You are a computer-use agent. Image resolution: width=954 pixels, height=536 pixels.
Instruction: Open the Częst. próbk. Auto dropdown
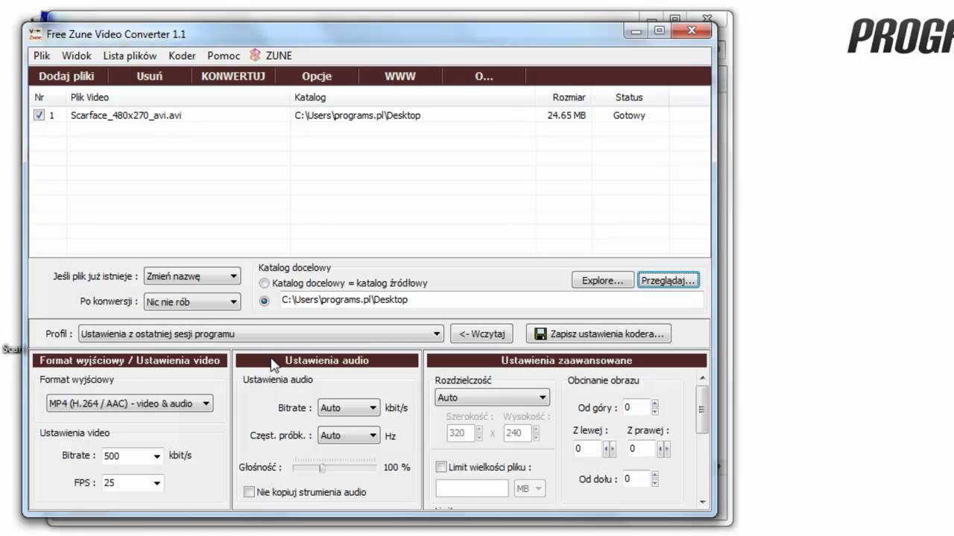tap(349, 435)
